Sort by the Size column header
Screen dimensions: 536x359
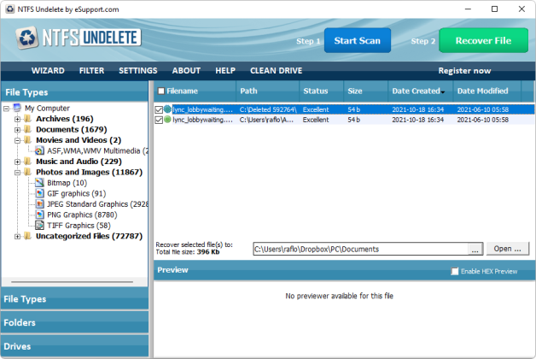point(366,91)
